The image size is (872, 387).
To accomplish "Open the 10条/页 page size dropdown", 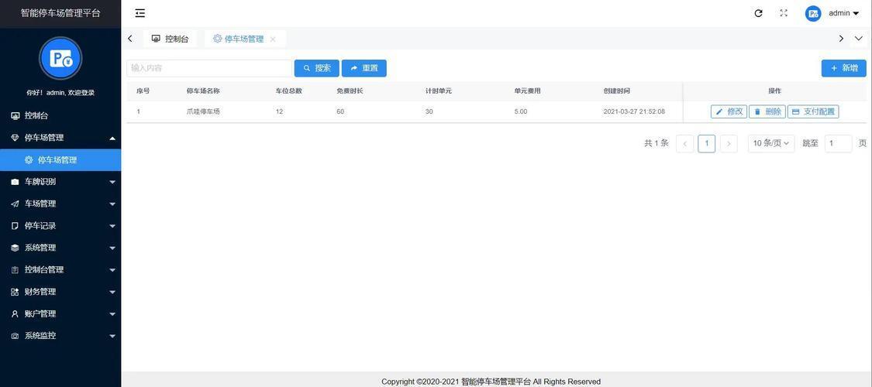I will [x=770, y=143].
